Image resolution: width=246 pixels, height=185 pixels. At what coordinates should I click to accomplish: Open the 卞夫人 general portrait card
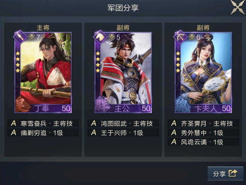203,73
